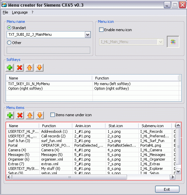This screenshot has height=195, width=187.
Task: Toggle Items name under icon checkbox
Action: point(52,115)
